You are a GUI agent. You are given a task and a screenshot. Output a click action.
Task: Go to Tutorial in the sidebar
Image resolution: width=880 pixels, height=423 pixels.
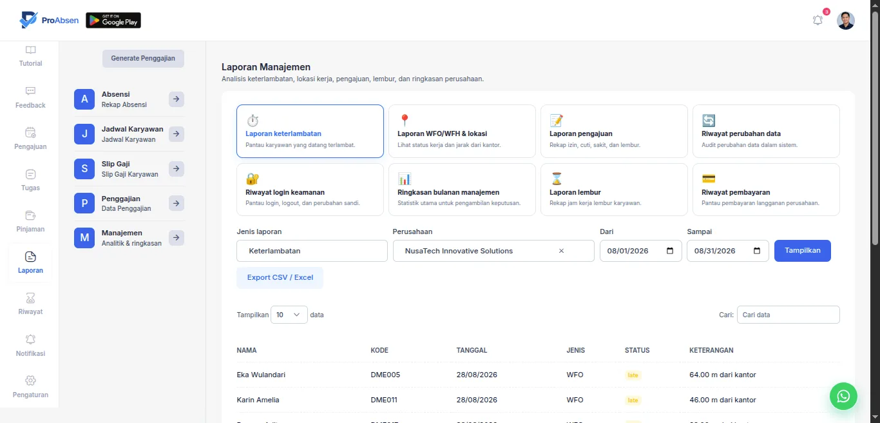pos(30,56)
